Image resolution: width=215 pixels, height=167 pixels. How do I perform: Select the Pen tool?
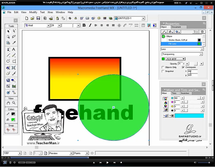8,49
